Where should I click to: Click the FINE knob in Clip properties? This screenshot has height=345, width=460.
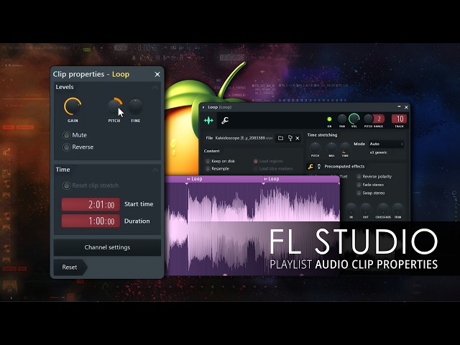pyautogui.click(x=135, y=106)
